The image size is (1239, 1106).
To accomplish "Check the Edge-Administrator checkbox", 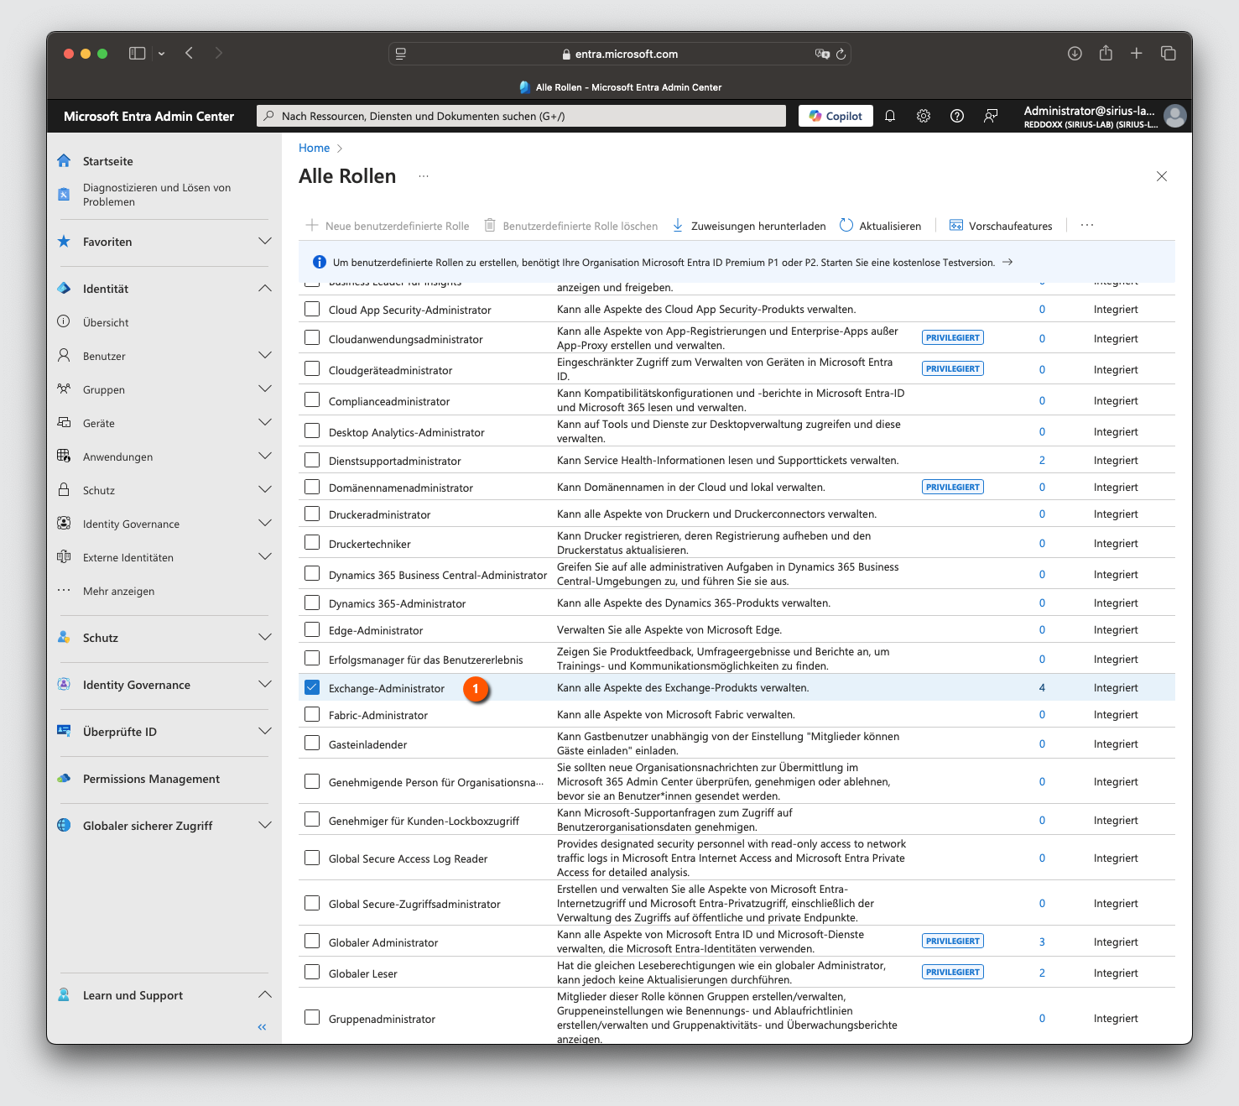I will [x=312, y=629].
